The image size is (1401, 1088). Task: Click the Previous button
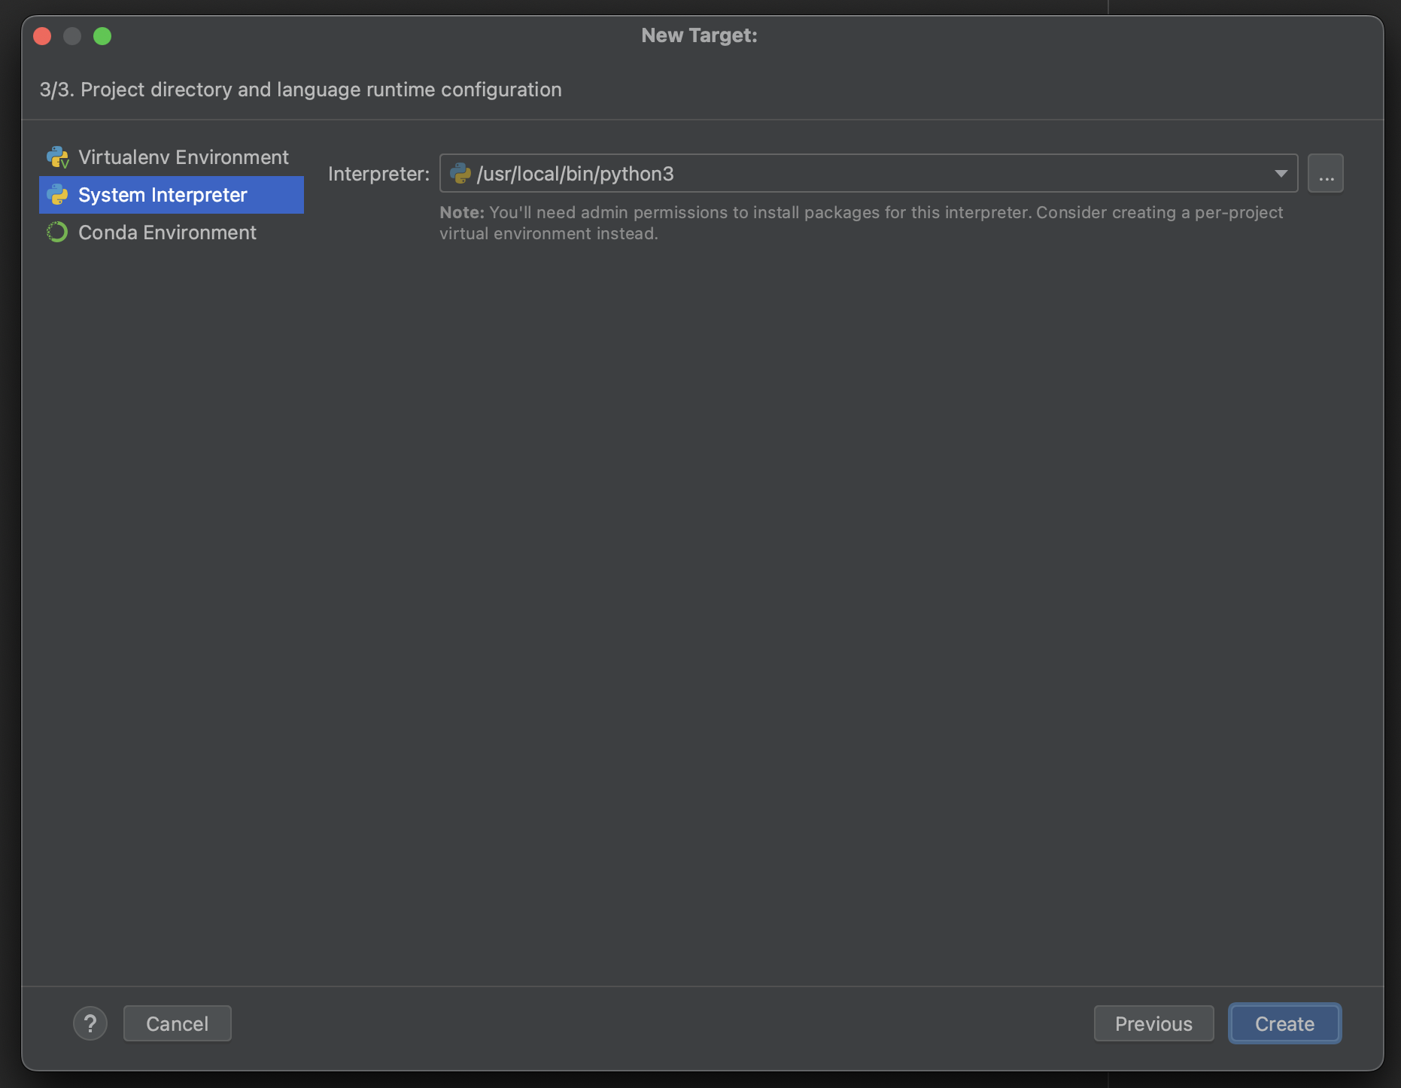[1153, 1023]
